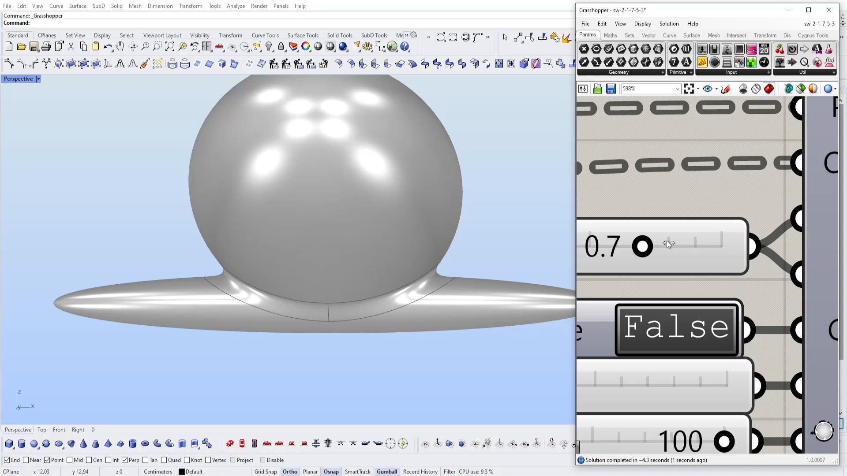Image resolution: width=847 pixels, height=476 pixels.
Task: Click the Lock objects padlock icon
Action: pos(281,46)
